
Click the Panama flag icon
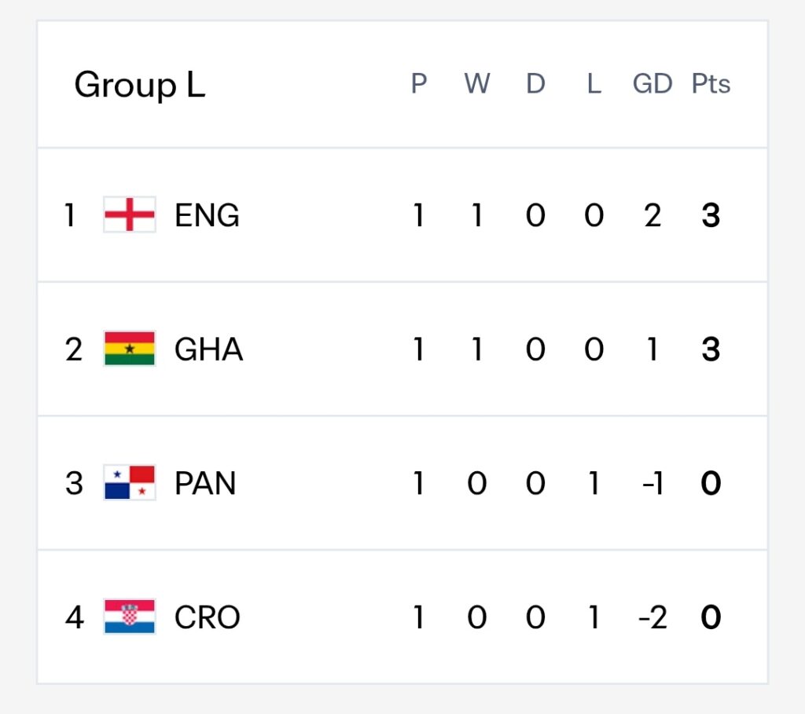click(130, 482)
